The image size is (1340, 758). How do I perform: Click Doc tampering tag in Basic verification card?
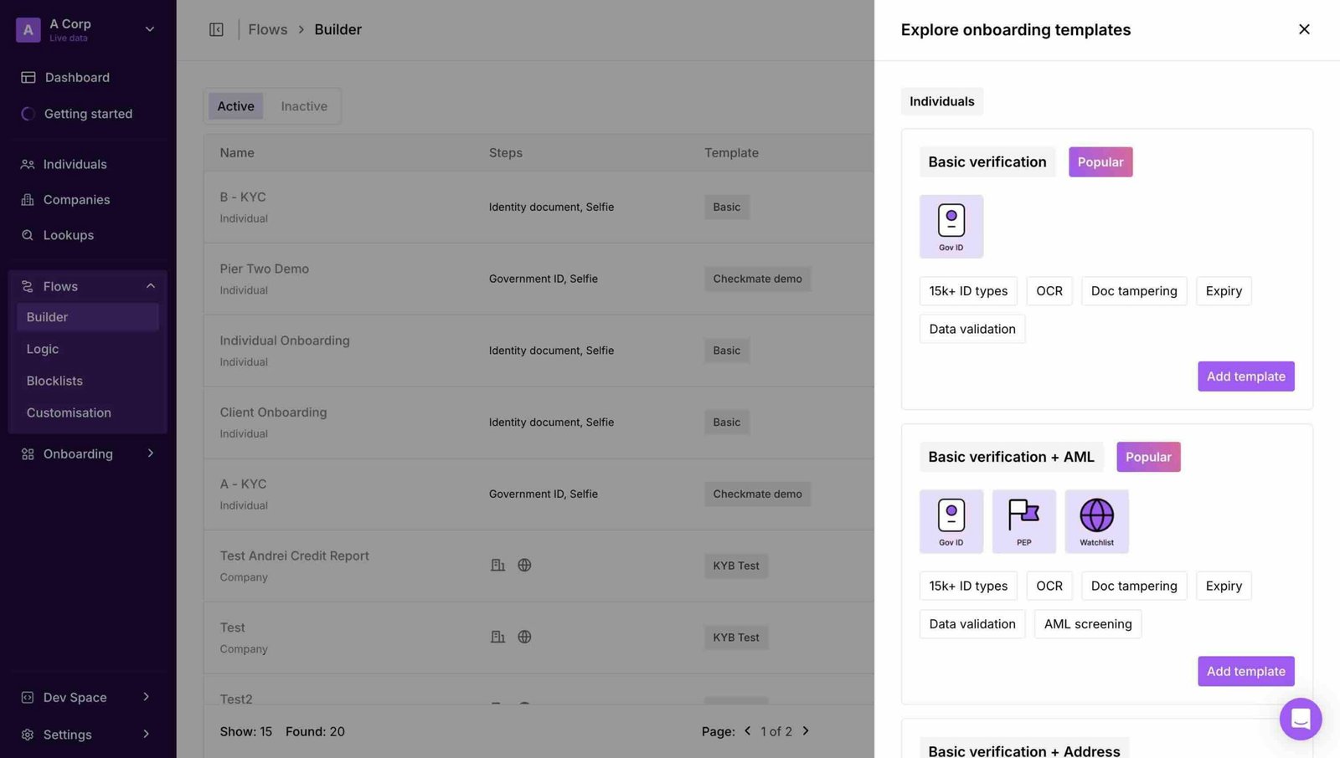point(1134,291)
